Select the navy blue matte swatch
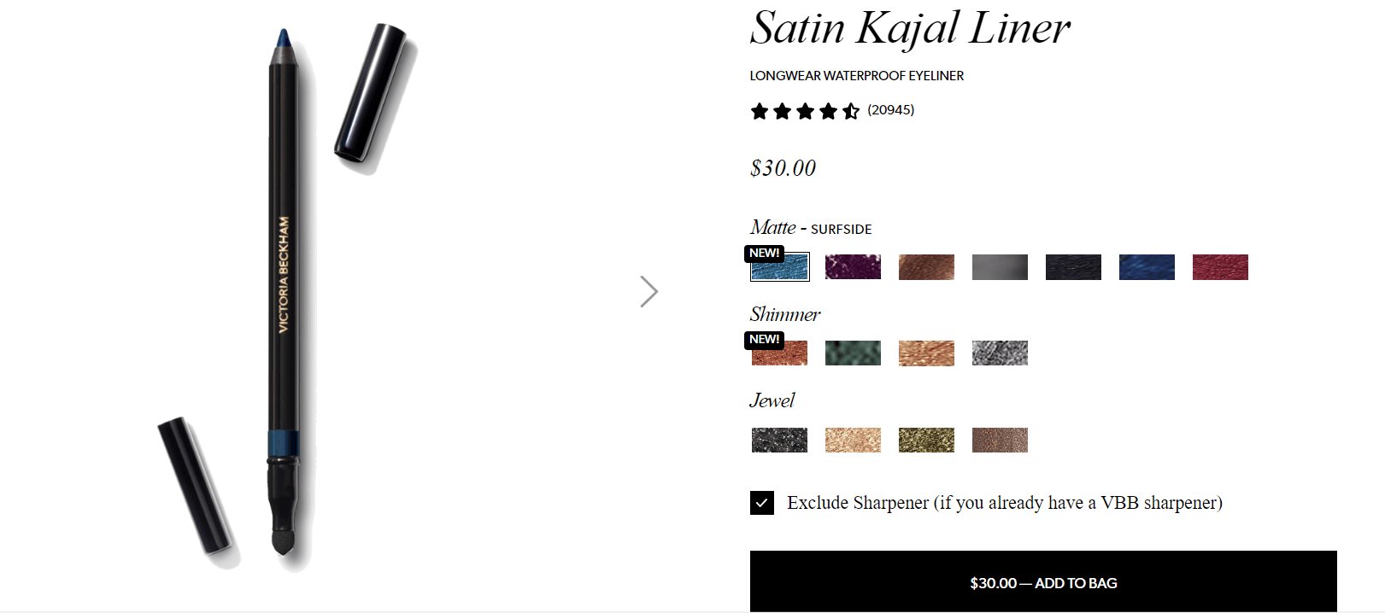Screen dimensions: 1385x613 (x=1147, y=267)
